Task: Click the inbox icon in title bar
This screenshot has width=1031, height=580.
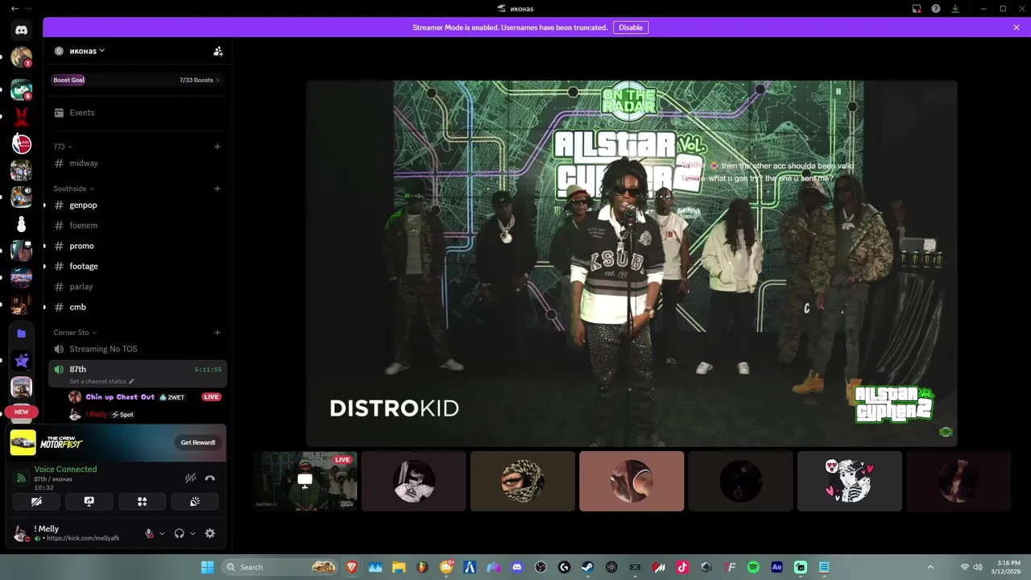Action: (917, 9)
